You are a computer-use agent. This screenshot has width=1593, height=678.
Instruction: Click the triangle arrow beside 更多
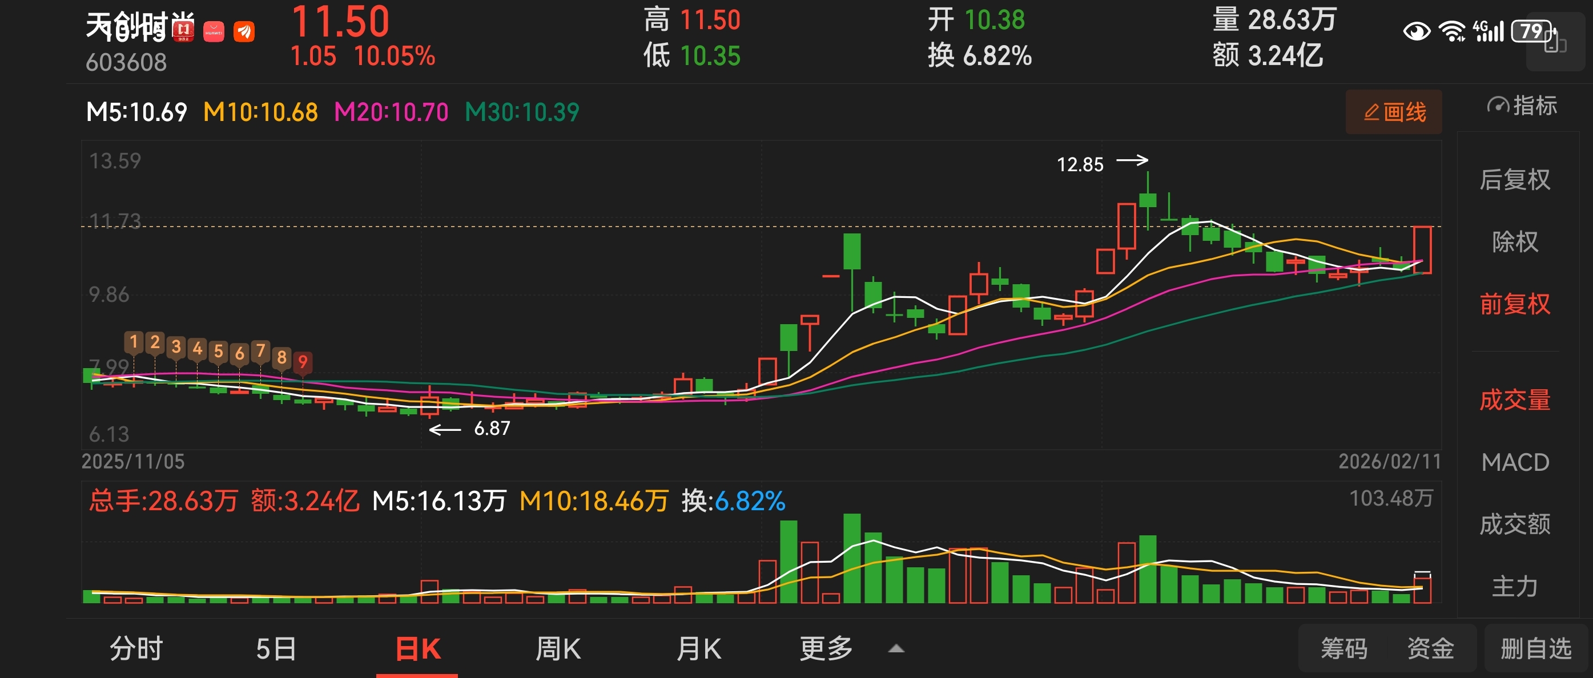coord(895,649)
